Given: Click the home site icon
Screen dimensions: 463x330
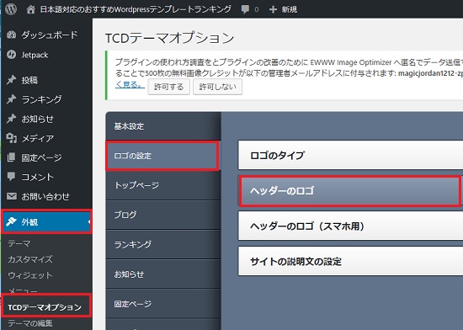Looking at the screenshot, I should pos(30,9).
